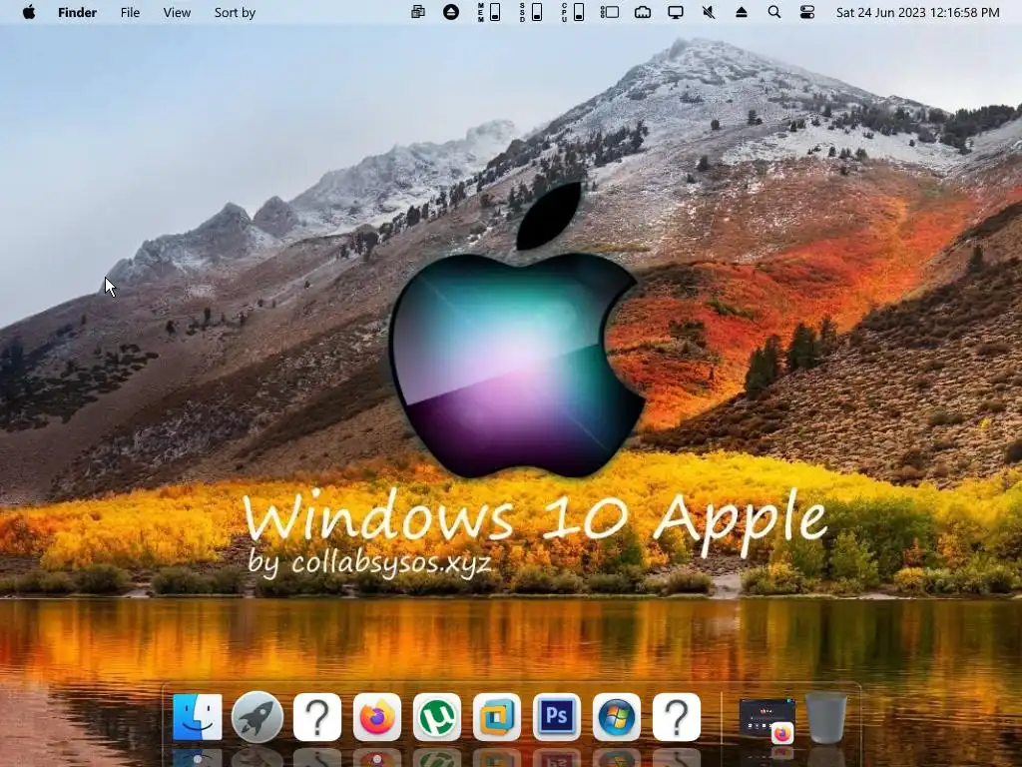Click the stacked windows icon in menu bar
1022x767 pixels.
[418, 12]
